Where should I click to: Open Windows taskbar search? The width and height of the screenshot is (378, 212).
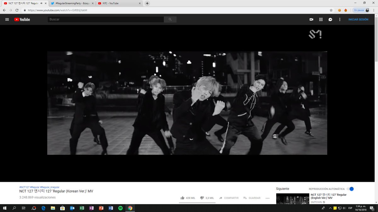click(14, 208)
